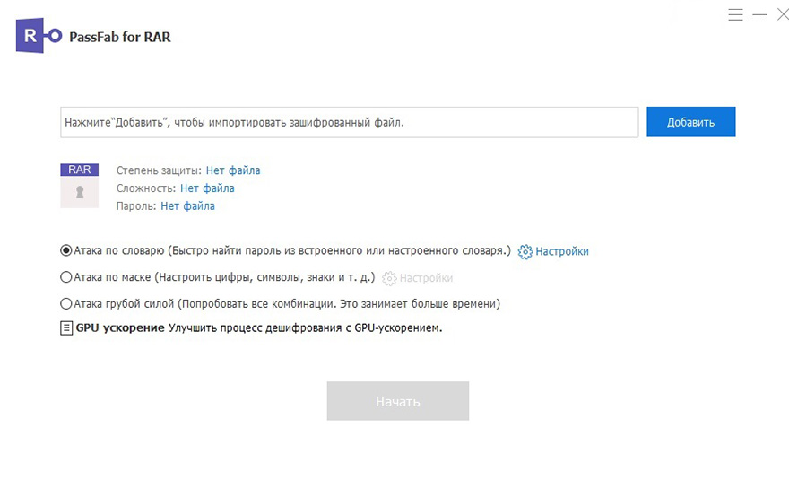The height and width of the screenshot is (489, 789).
Task: Select the Атака по маске radio button
Action: point(66,278)
